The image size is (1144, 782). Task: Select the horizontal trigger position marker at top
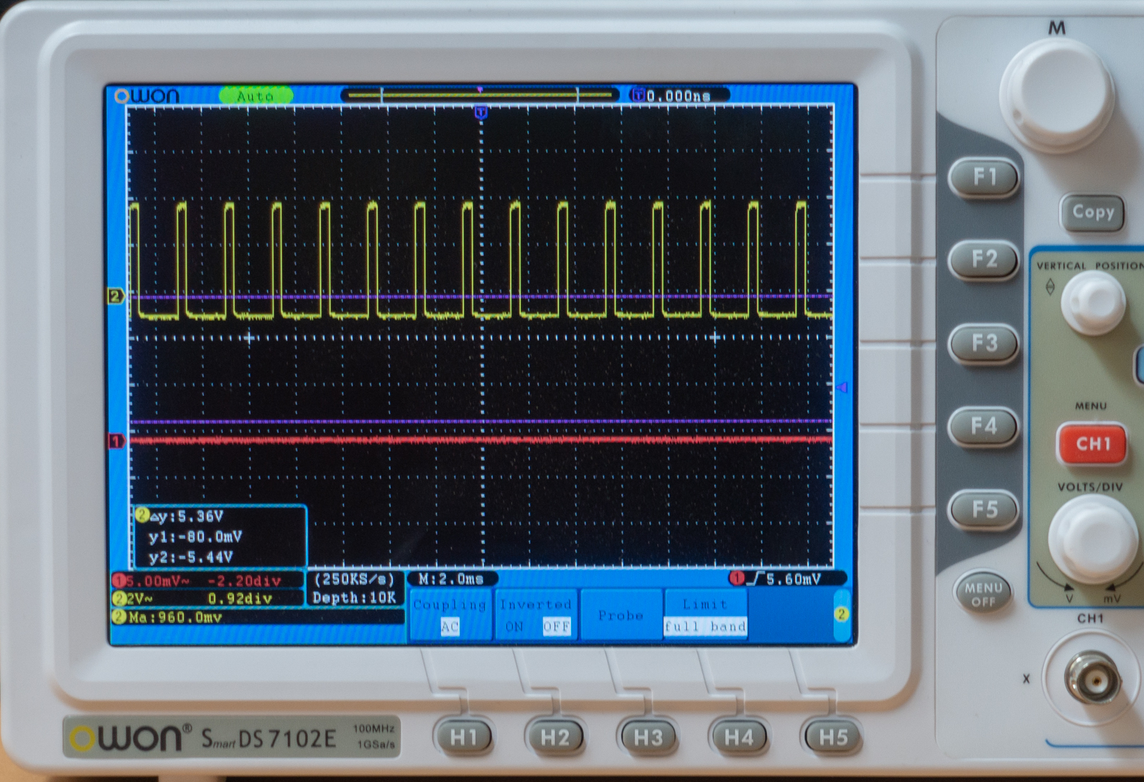[x=481, y=112]
